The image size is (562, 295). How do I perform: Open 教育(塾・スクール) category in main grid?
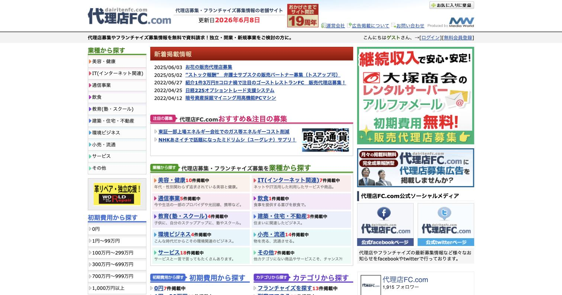[183, 216]
